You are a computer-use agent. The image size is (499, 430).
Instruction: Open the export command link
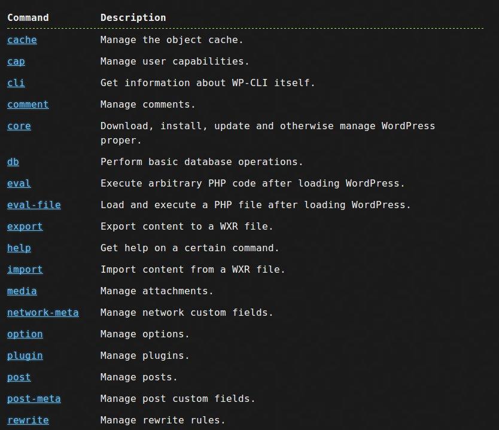tap(25, 227)
